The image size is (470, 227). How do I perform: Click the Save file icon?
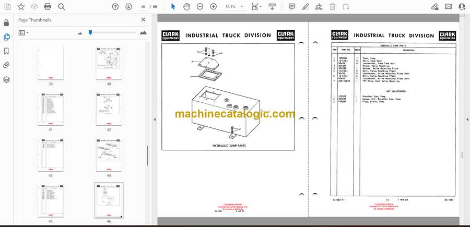[x=7, y=7]
